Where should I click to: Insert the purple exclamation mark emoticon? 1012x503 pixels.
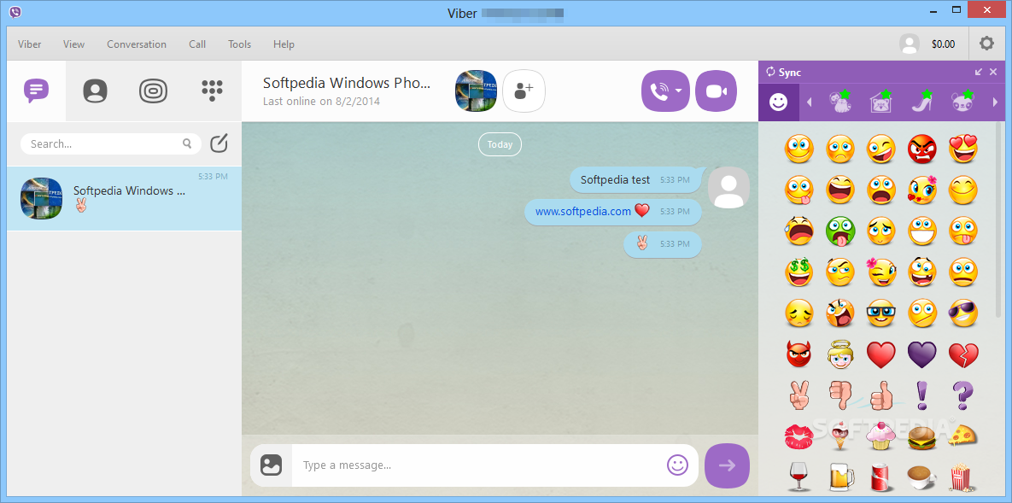(921, 395)
